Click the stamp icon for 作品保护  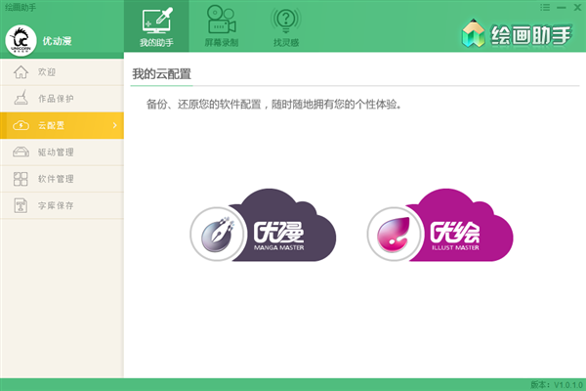(21, 98)
